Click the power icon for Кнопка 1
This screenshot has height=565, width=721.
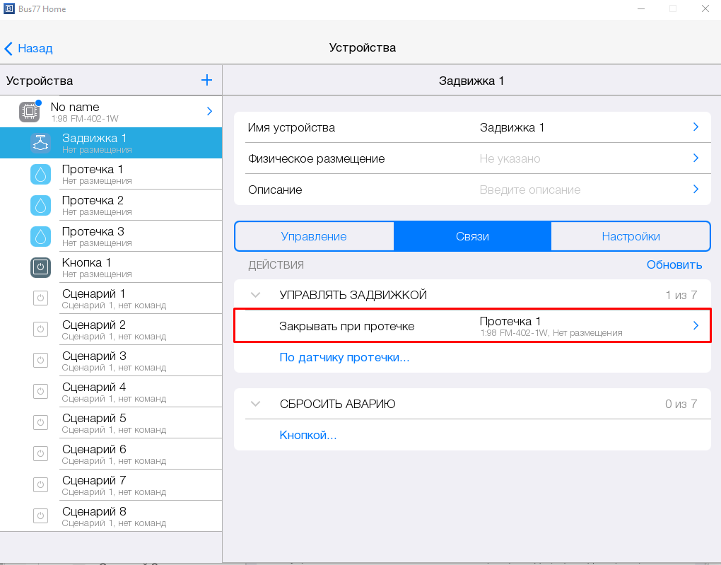coord(41,267)
